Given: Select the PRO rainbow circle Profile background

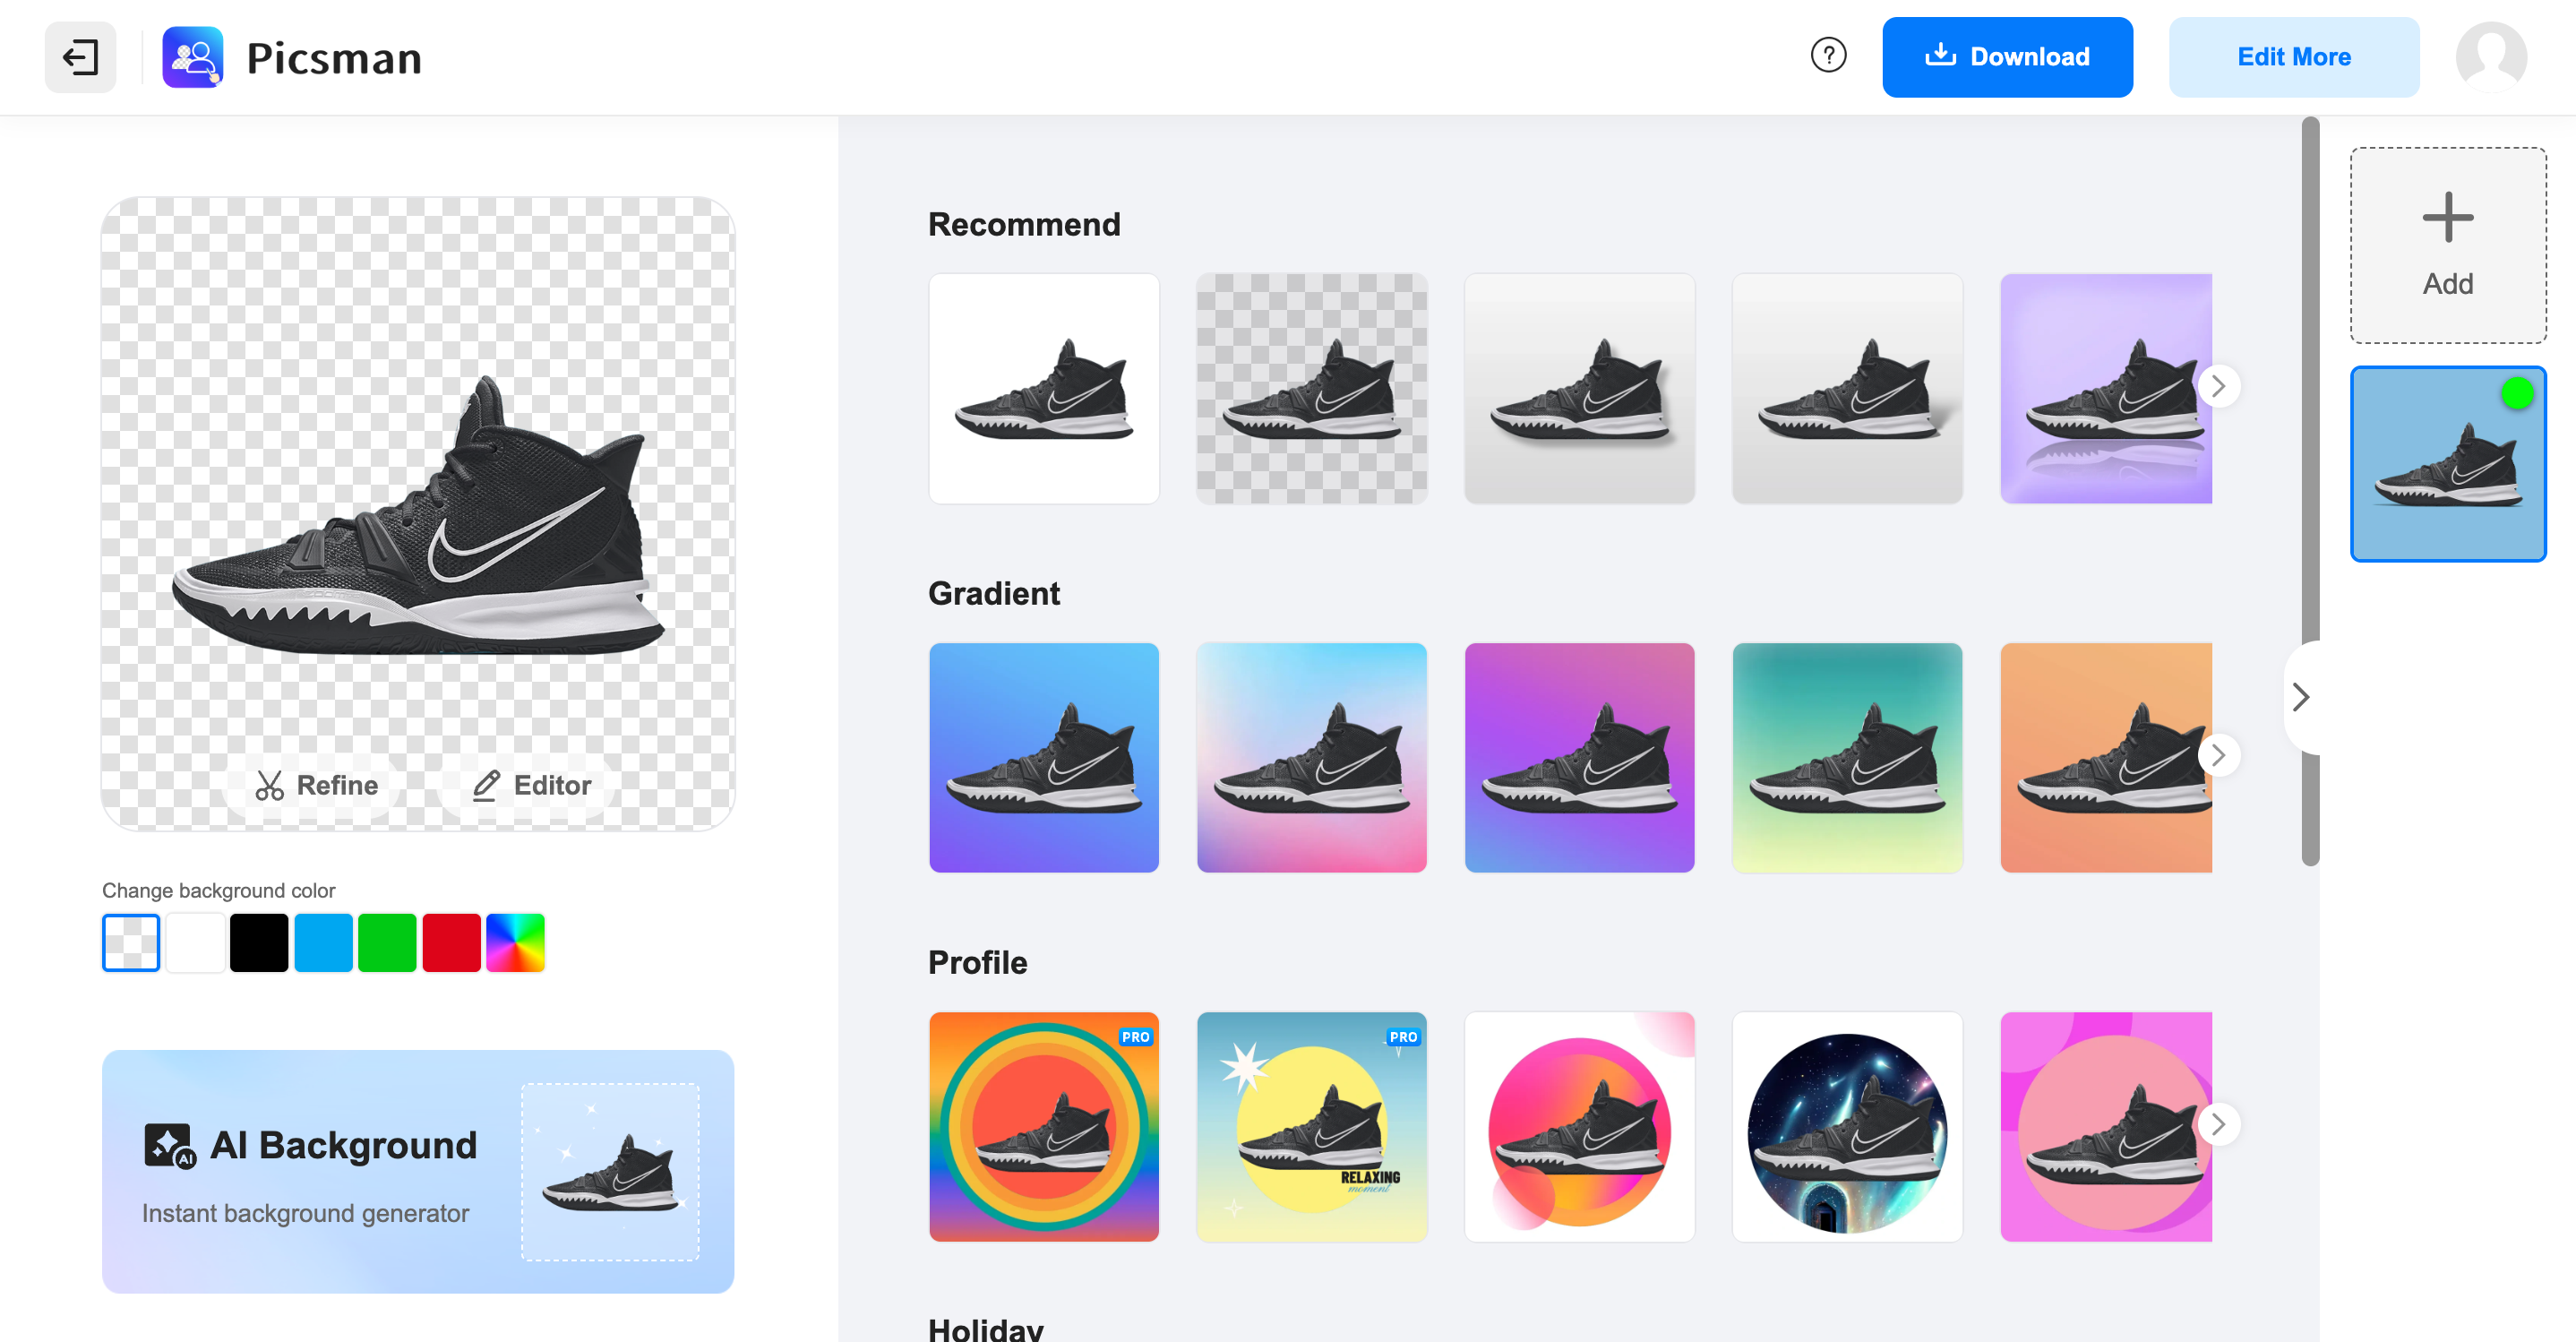Looking at the screenshot, I should 1044,1127.
